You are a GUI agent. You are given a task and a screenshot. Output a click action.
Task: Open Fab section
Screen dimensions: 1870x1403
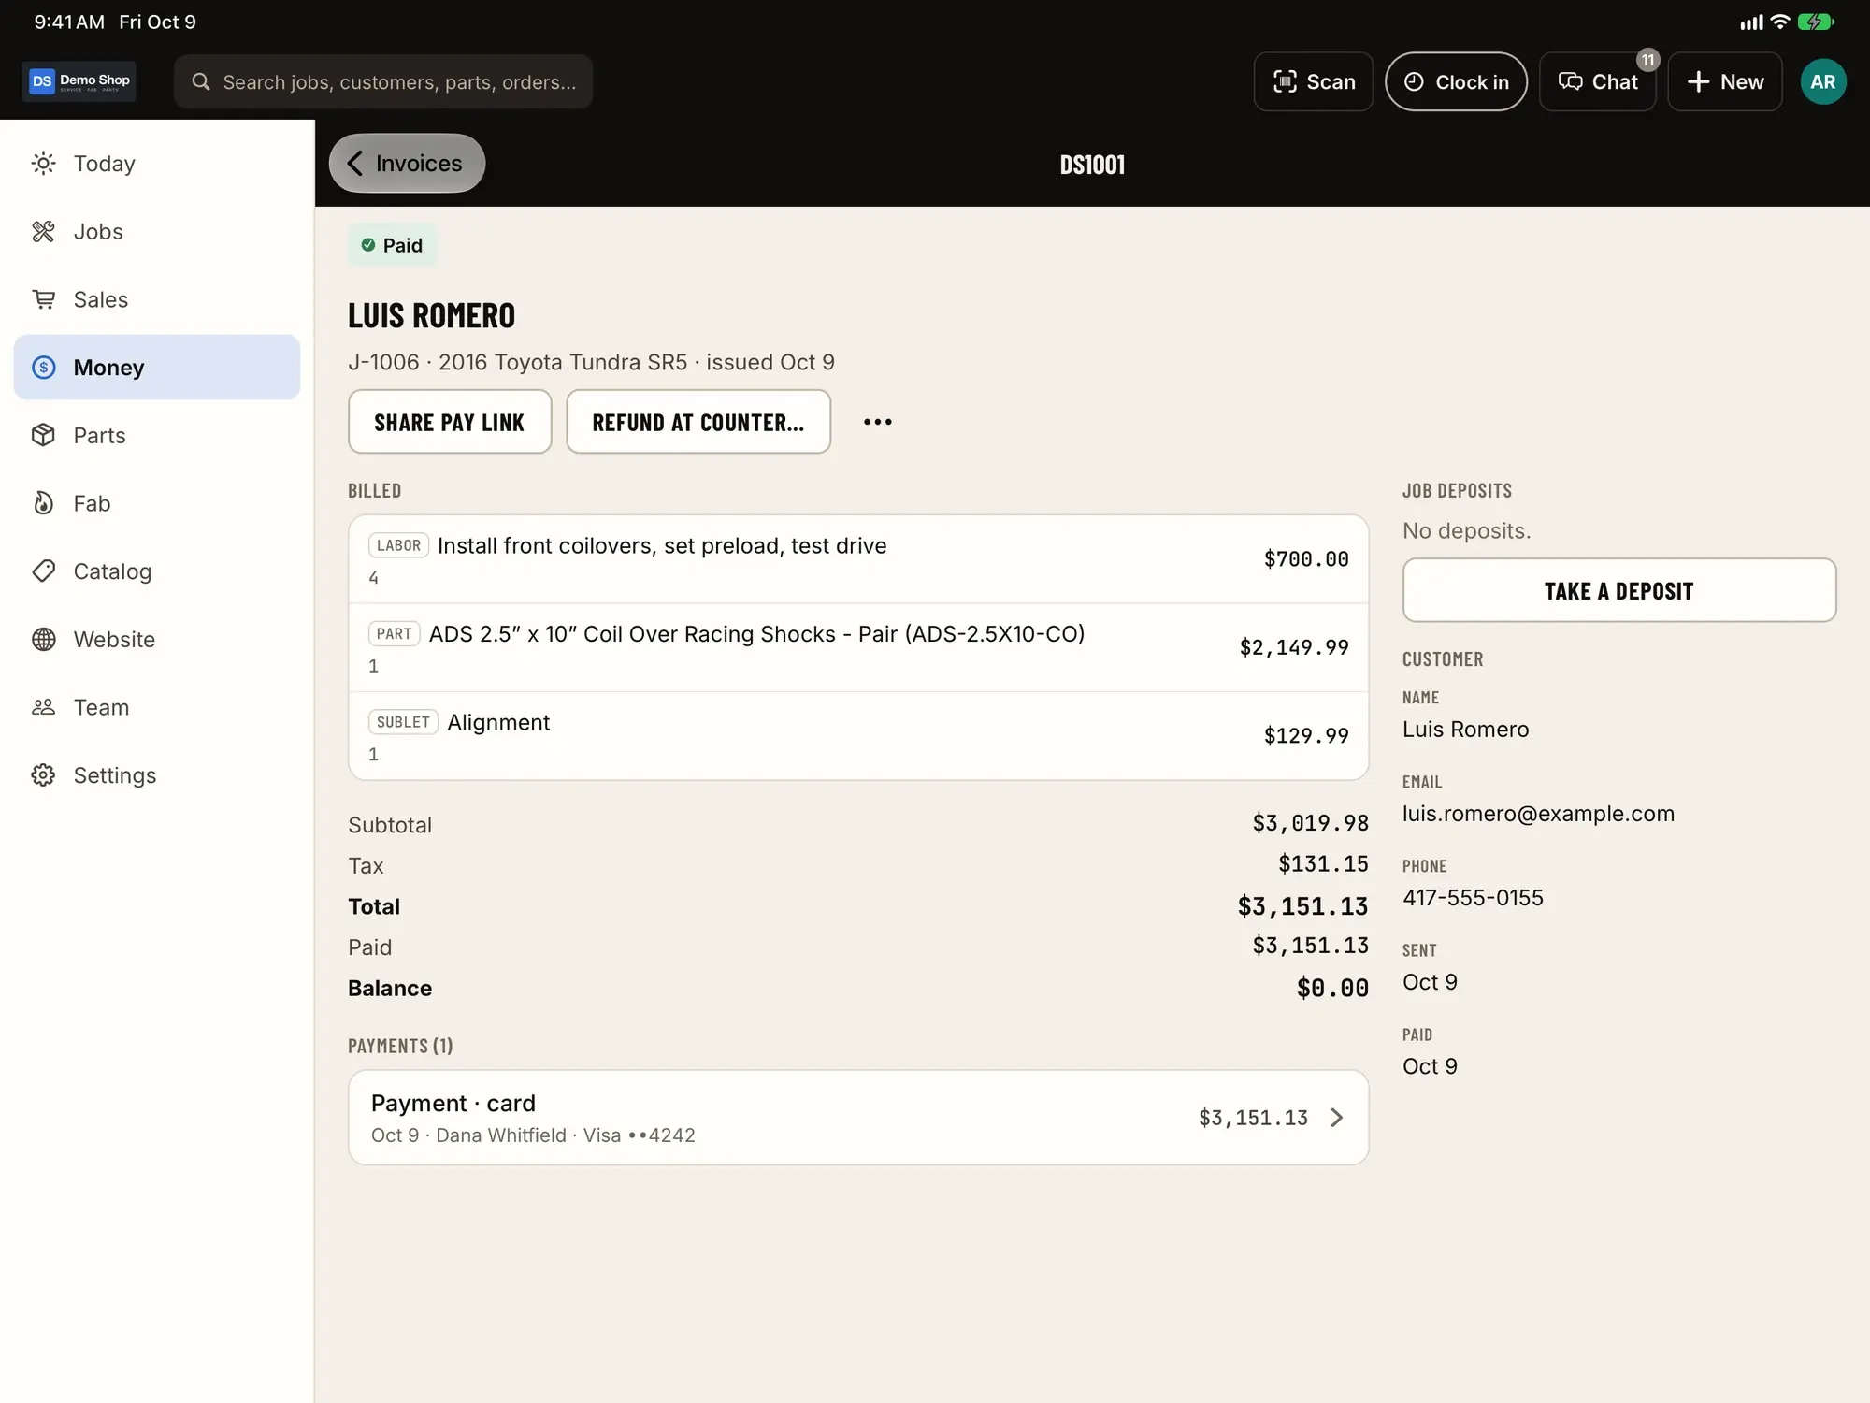pos(157,503)
